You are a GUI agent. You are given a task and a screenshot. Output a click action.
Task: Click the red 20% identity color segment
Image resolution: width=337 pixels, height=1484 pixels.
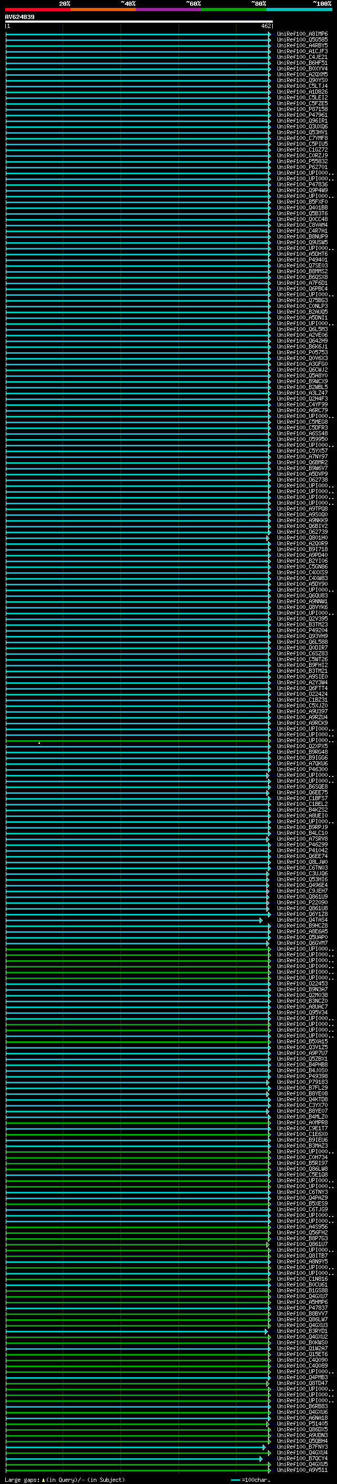38,9
